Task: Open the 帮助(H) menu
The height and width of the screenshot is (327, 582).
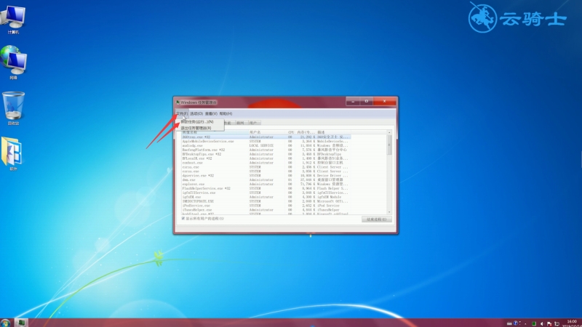Action: (x=226, y=113)
